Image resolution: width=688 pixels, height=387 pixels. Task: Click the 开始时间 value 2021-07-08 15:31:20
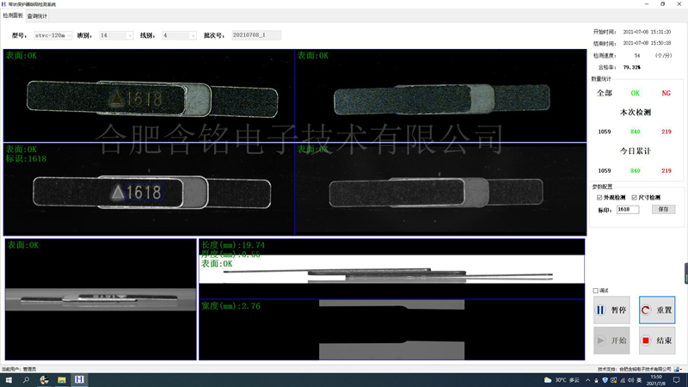pos(647,32)
